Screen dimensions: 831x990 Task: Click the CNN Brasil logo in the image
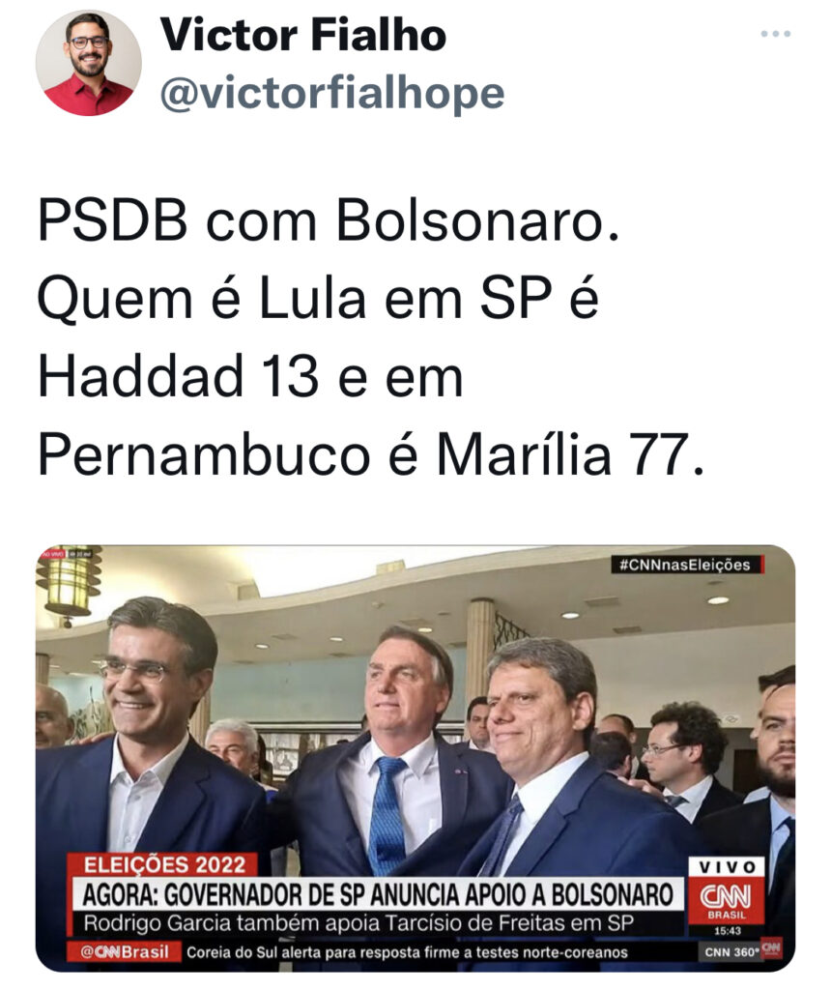[726, 900]
